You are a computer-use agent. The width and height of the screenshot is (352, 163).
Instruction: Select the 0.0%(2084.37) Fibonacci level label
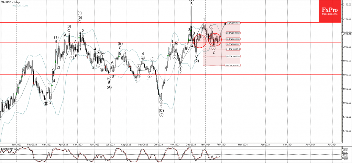[233, 23]
